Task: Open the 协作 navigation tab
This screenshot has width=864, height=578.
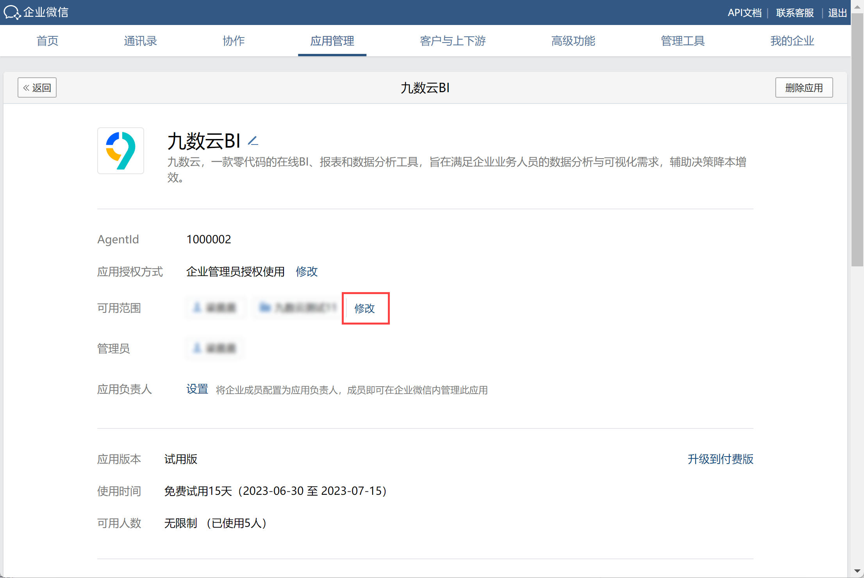Action: (x=234, y=41)
